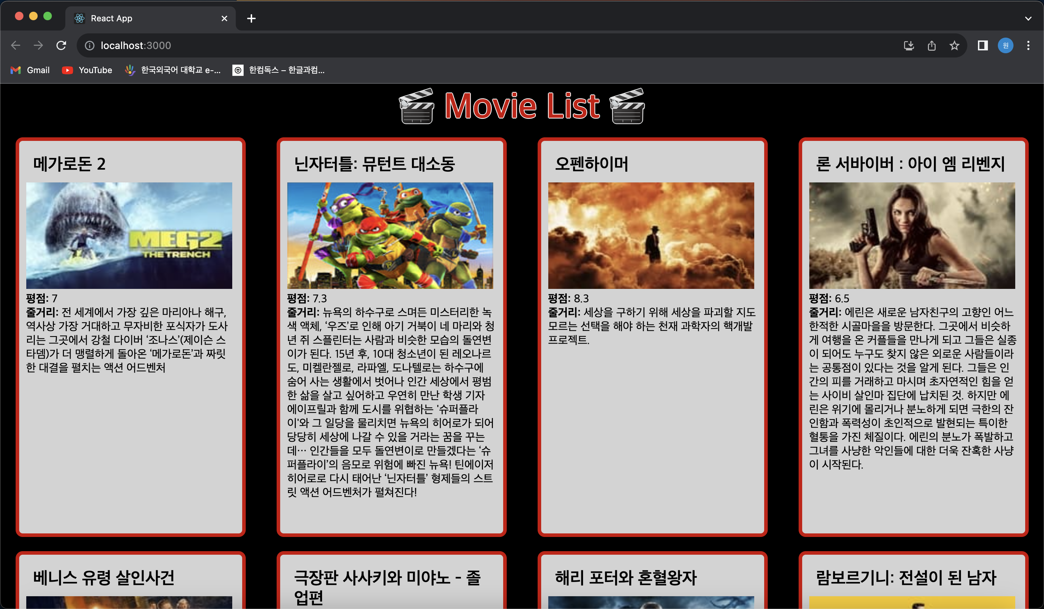Open the Chrome profile avatar menu

(1006, 45)
